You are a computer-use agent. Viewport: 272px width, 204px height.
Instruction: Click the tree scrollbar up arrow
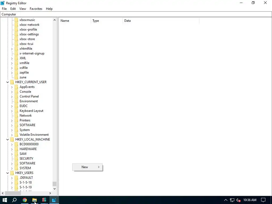point(55,20)
